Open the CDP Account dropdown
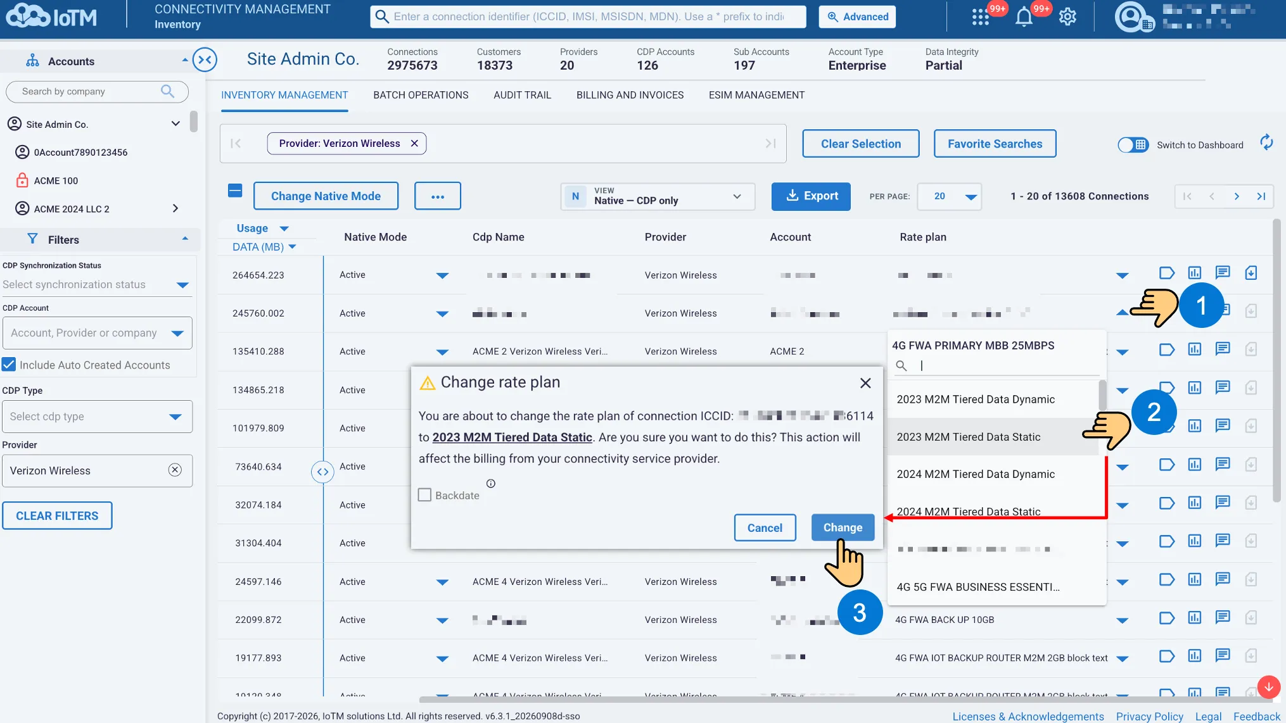Viewport: 1286px width, 723px height. (x=97, y=333)
